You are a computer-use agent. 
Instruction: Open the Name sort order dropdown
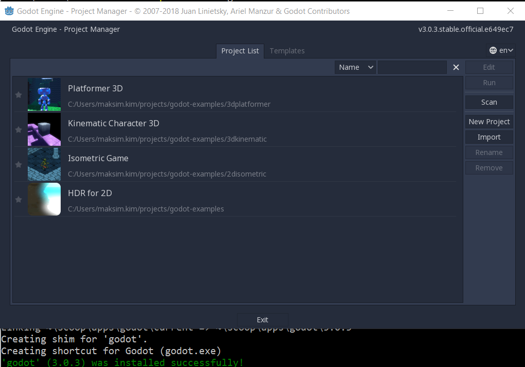pos(356,67)
